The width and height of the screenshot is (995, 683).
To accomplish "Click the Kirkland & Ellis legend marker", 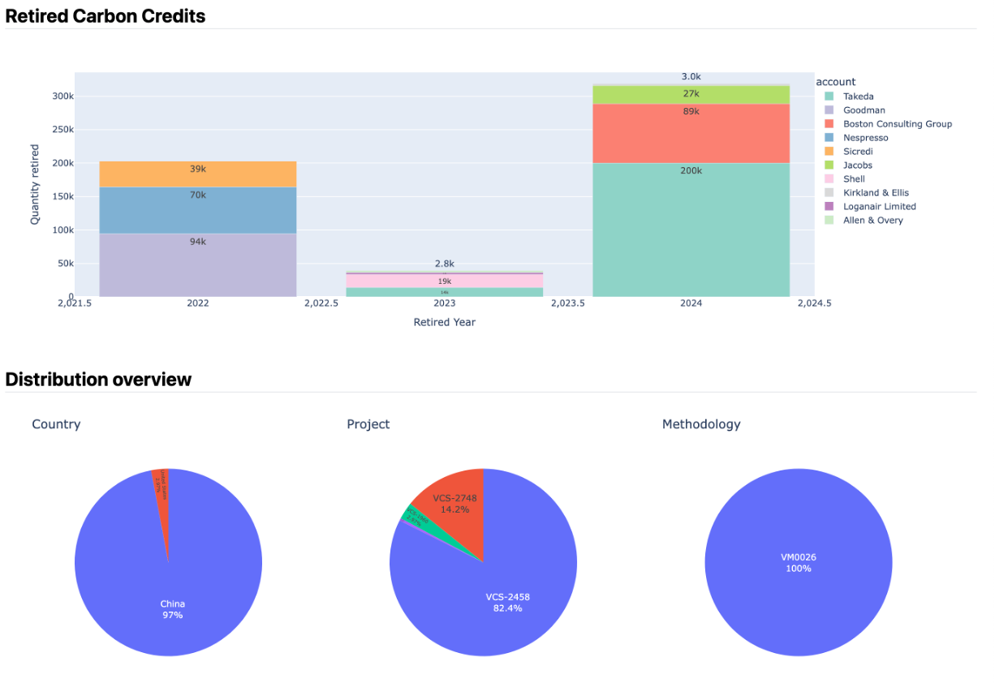I will 829,193.
